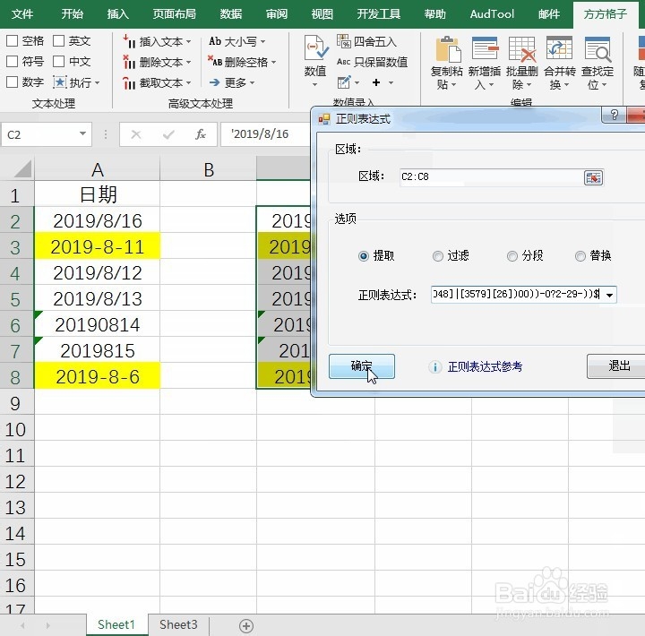Click the fx insert function icon
Image resolution: width=645 pixels, height=636 pixels.
tap(201, 134)
